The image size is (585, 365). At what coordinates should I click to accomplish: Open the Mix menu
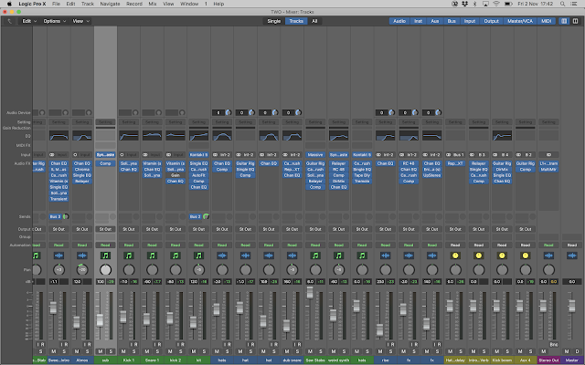[153, 4]
